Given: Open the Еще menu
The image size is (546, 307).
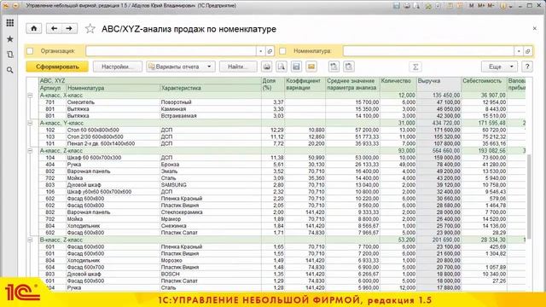Looking at the screenshot, I should (x=499, y=67).
